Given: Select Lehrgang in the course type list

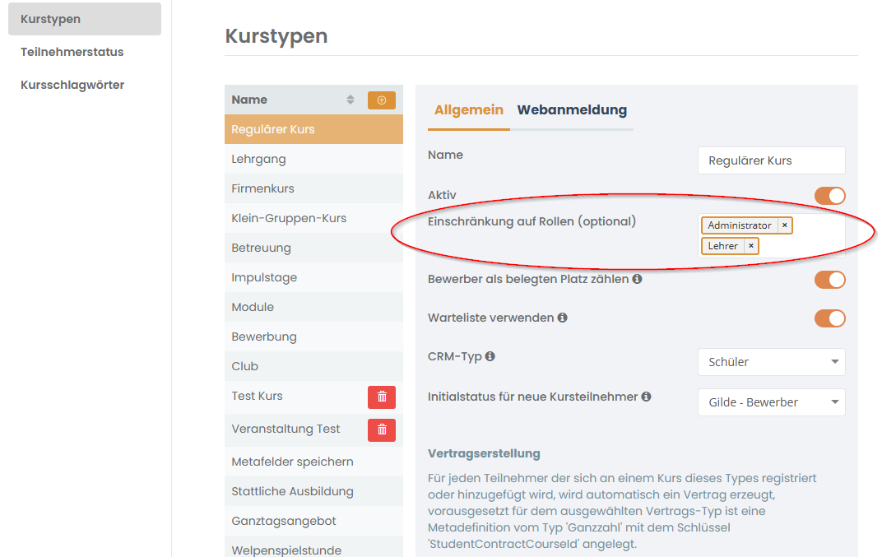Looking at the screenshot, I should click(x=313, y=159).
